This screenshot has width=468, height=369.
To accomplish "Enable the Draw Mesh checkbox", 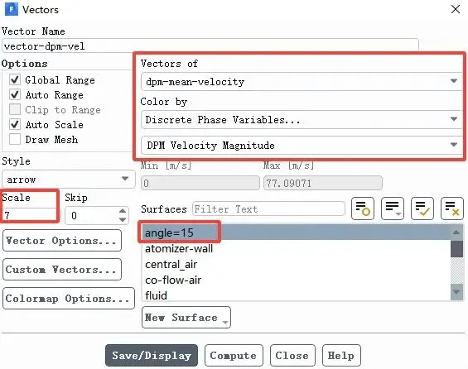I will click(x=15, y=139).
